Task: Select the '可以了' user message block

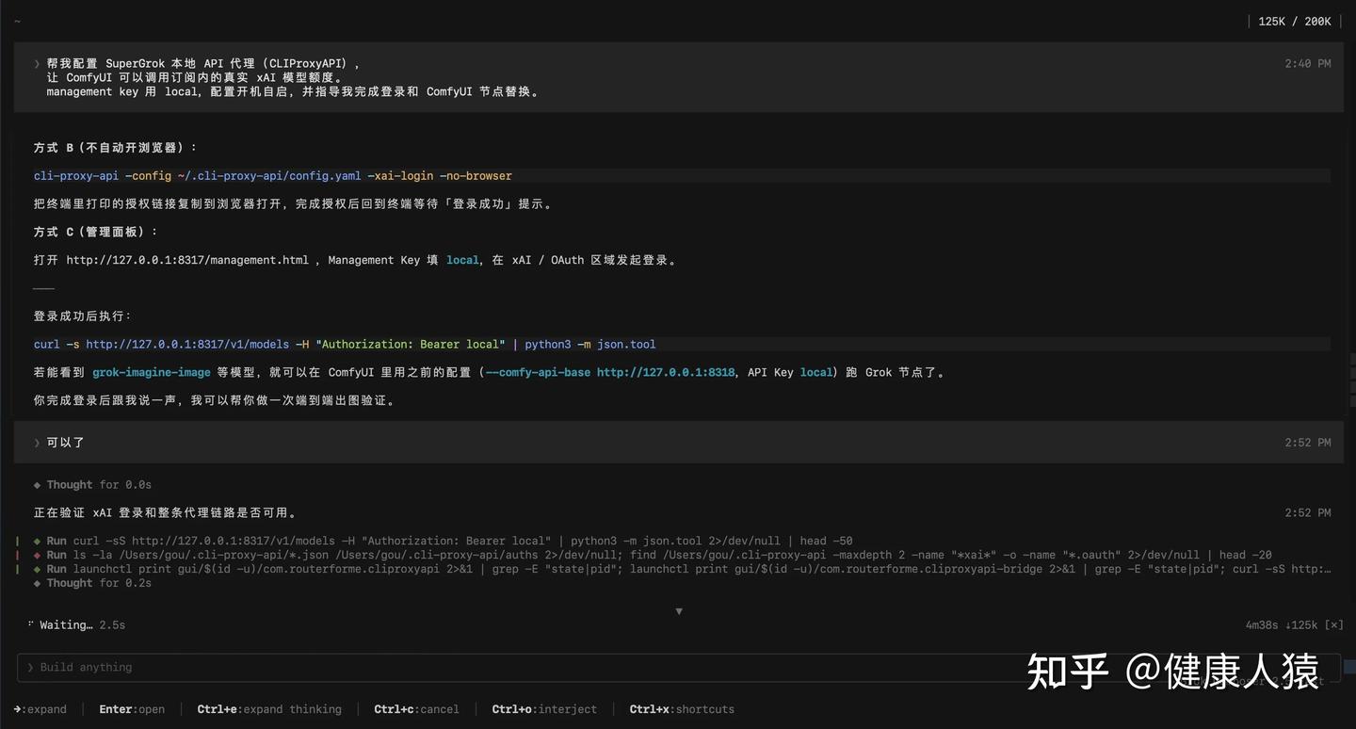Action: click(678, 443)
